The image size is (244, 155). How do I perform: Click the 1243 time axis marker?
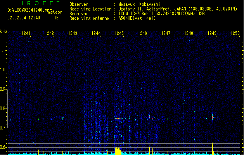pyautogui.click(x=73, y=33)
